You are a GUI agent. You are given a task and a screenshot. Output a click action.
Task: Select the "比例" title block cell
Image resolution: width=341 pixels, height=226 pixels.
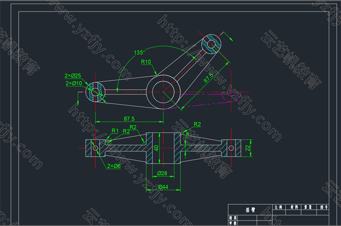tap(278, 207)
